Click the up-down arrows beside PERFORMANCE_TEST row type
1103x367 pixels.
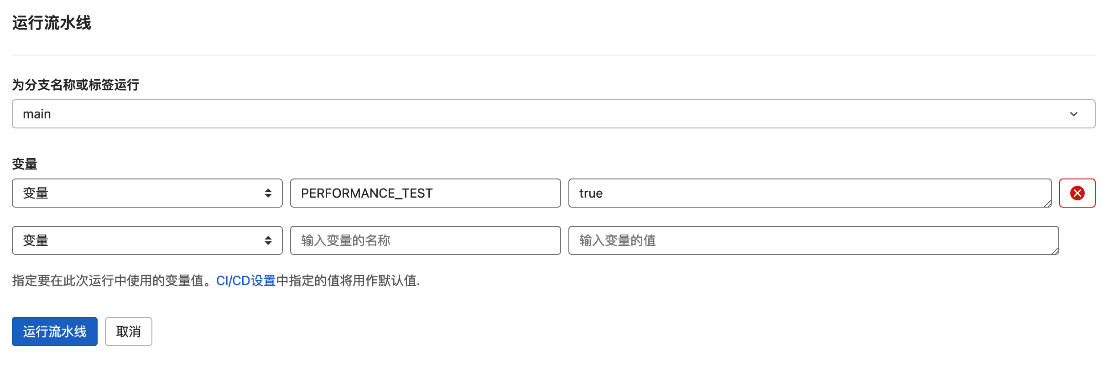coord(268,193)
